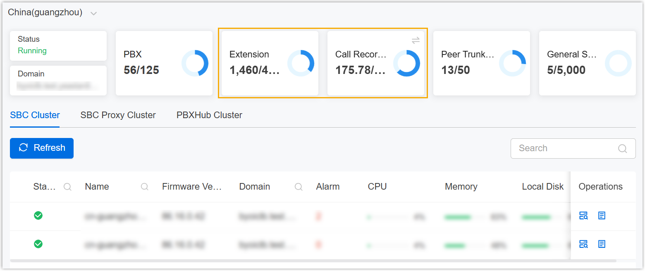This screenshot has width=645, height=271.
Task: Open the log document icon in first row
Action: click(602, 216)
